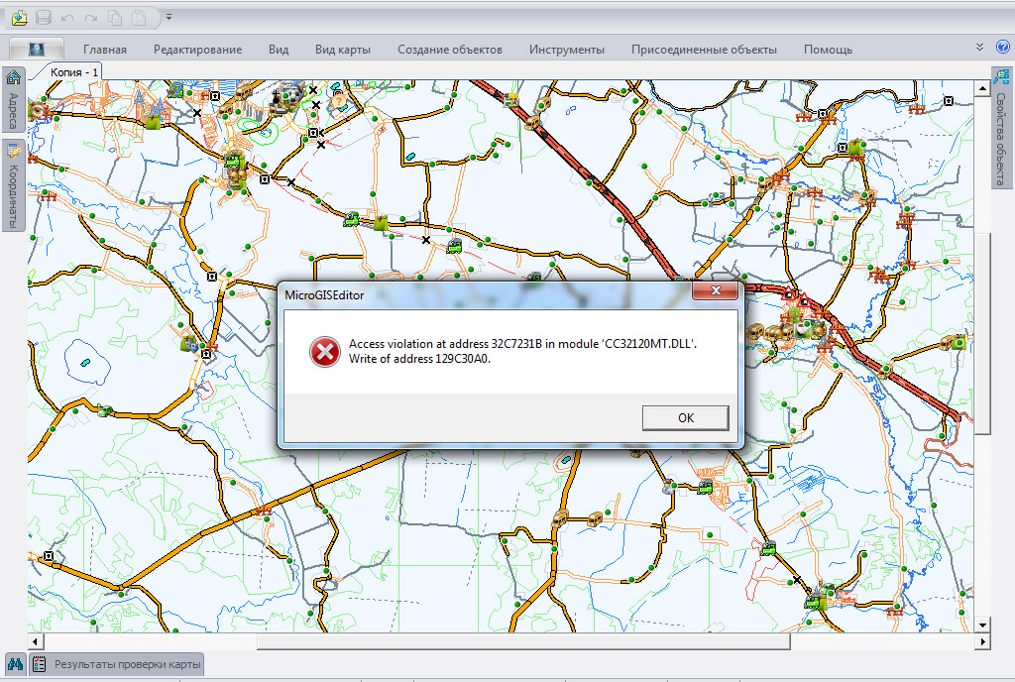Click the horizontal map scrollbar thumb
This screenshot has height=682, width=1015.
(523, 640)
